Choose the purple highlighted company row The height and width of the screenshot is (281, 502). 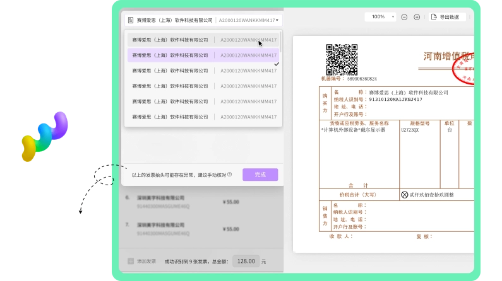[x=203, y=55]
